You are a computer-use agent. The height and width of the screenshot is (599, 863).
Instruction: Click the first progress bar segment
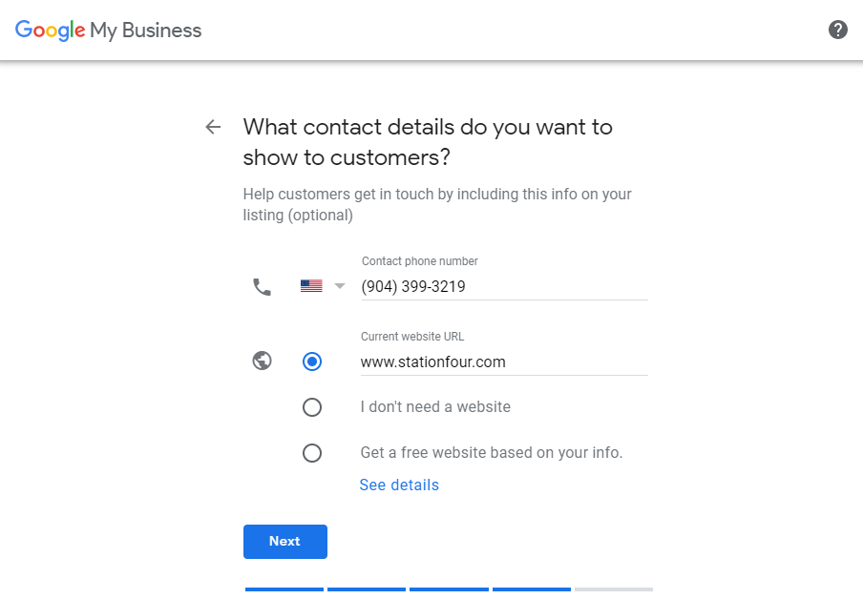click(284, 589)
